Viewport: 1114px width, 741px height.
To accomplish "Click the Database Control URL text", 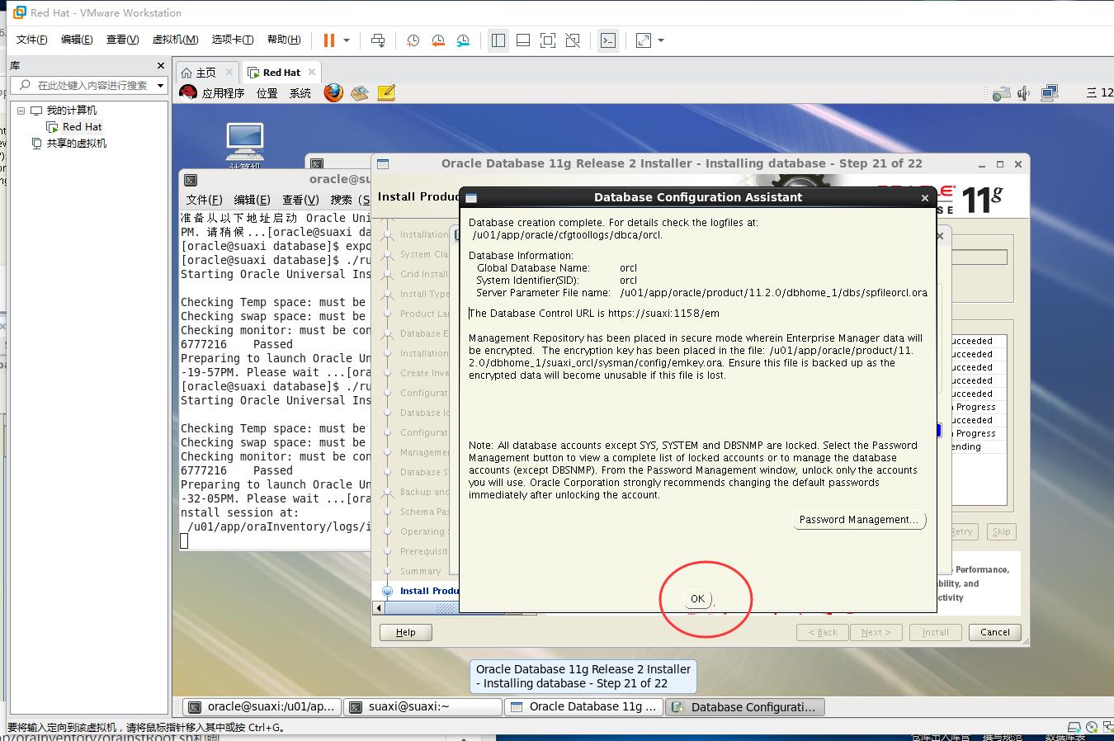I will tap(595, 314).
